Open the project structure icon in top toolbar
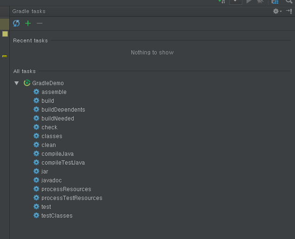Viewport: 295px width, 239px height. [275, 2]
